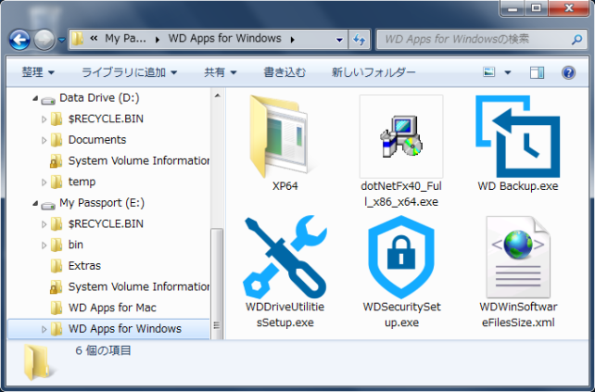Click the WD Apps for Mac folder icon
Screen dimensions: 595x392
(x=57, y=308)
